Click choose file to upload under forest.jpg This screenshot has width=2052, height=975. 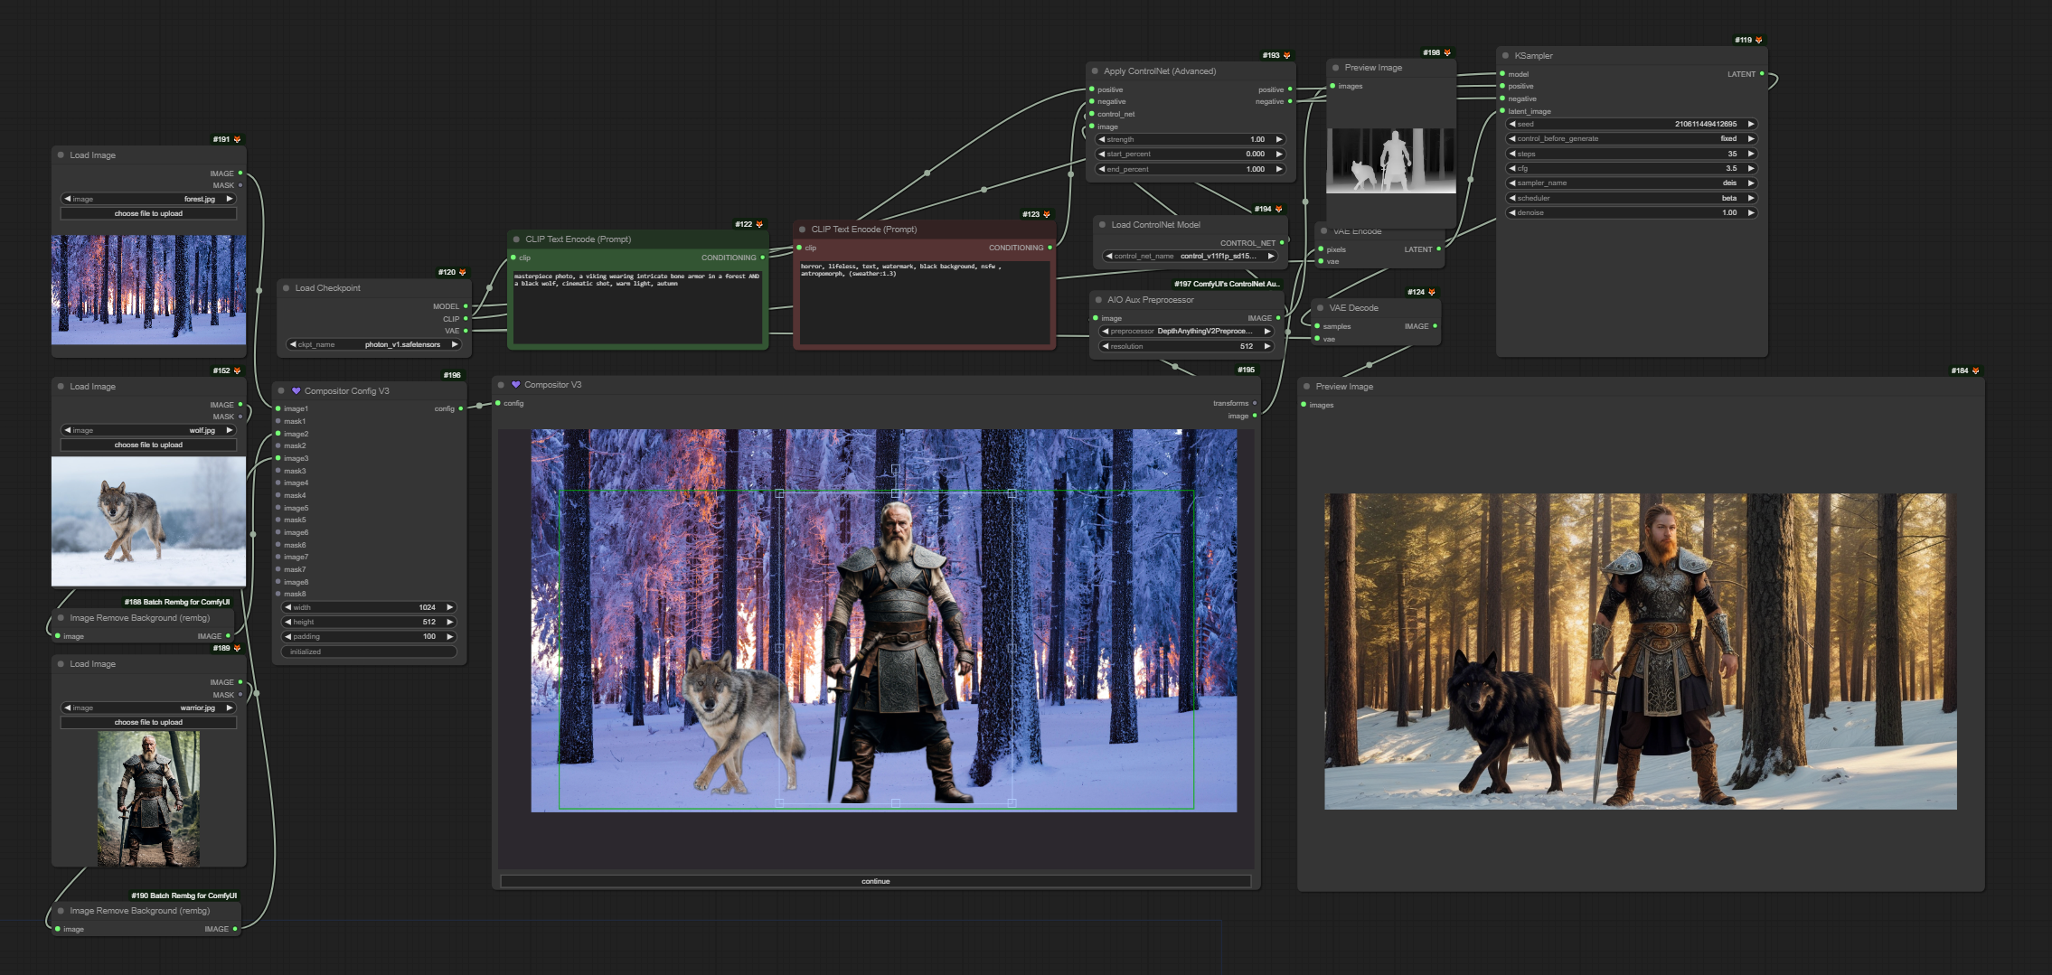148,214
